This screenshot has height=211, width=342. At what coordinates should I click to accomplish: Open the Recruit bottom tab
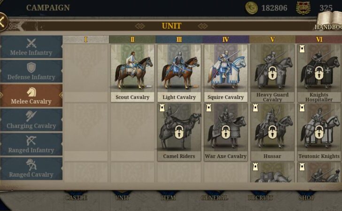(260, 197)
